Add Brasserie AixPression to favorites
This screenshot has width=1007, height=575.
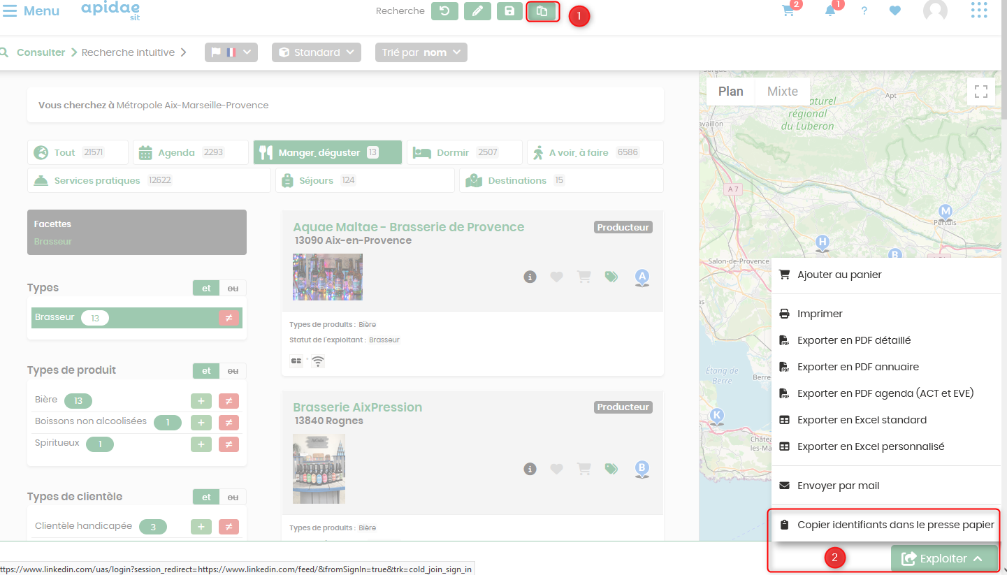(x=556, y=469)
